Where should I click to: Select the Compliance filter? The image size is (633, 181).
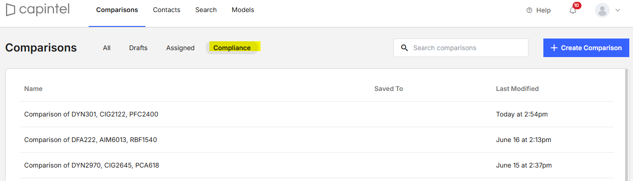[232, 48]
